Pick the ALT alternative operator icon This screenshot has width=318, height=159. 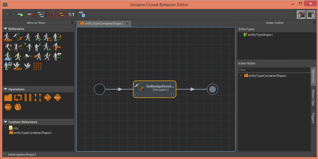[x=47, y=98]
